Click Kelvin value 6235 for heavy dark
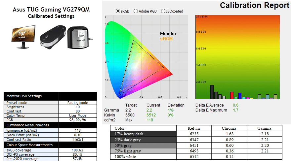This screenshot has height=162, width=294. tap(194, 134)
